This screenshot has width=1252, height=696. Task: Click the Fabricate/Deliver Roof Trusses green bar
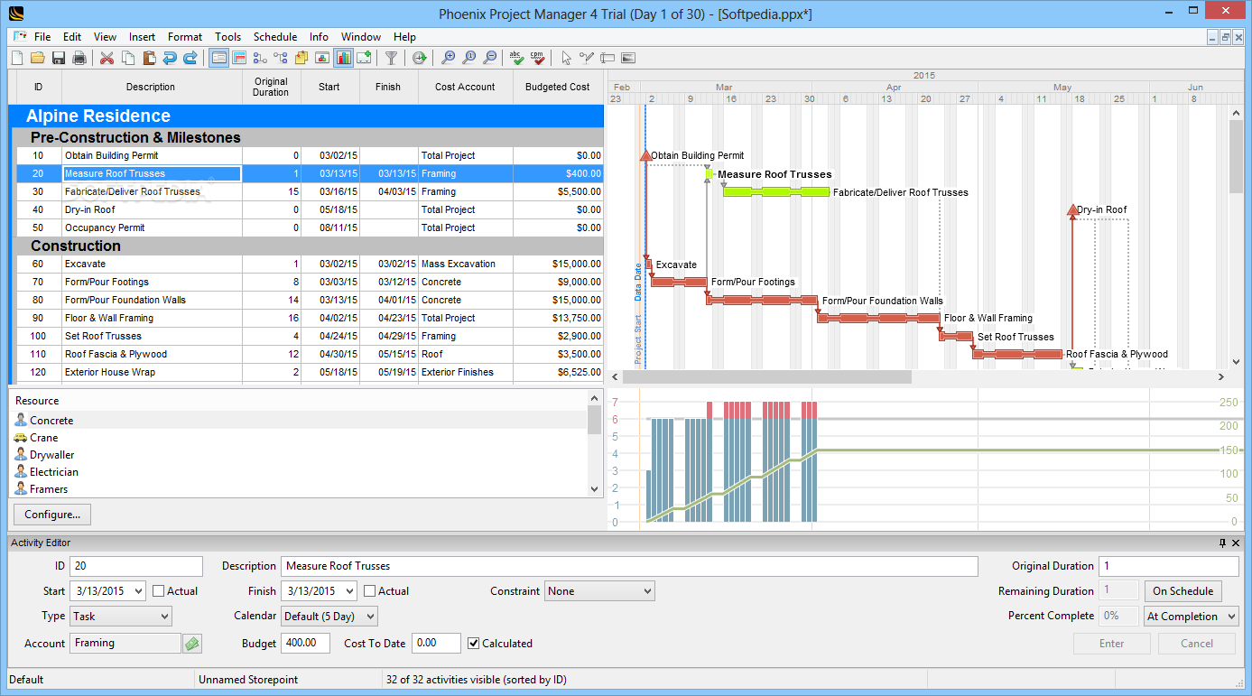[x=776, y=191]
